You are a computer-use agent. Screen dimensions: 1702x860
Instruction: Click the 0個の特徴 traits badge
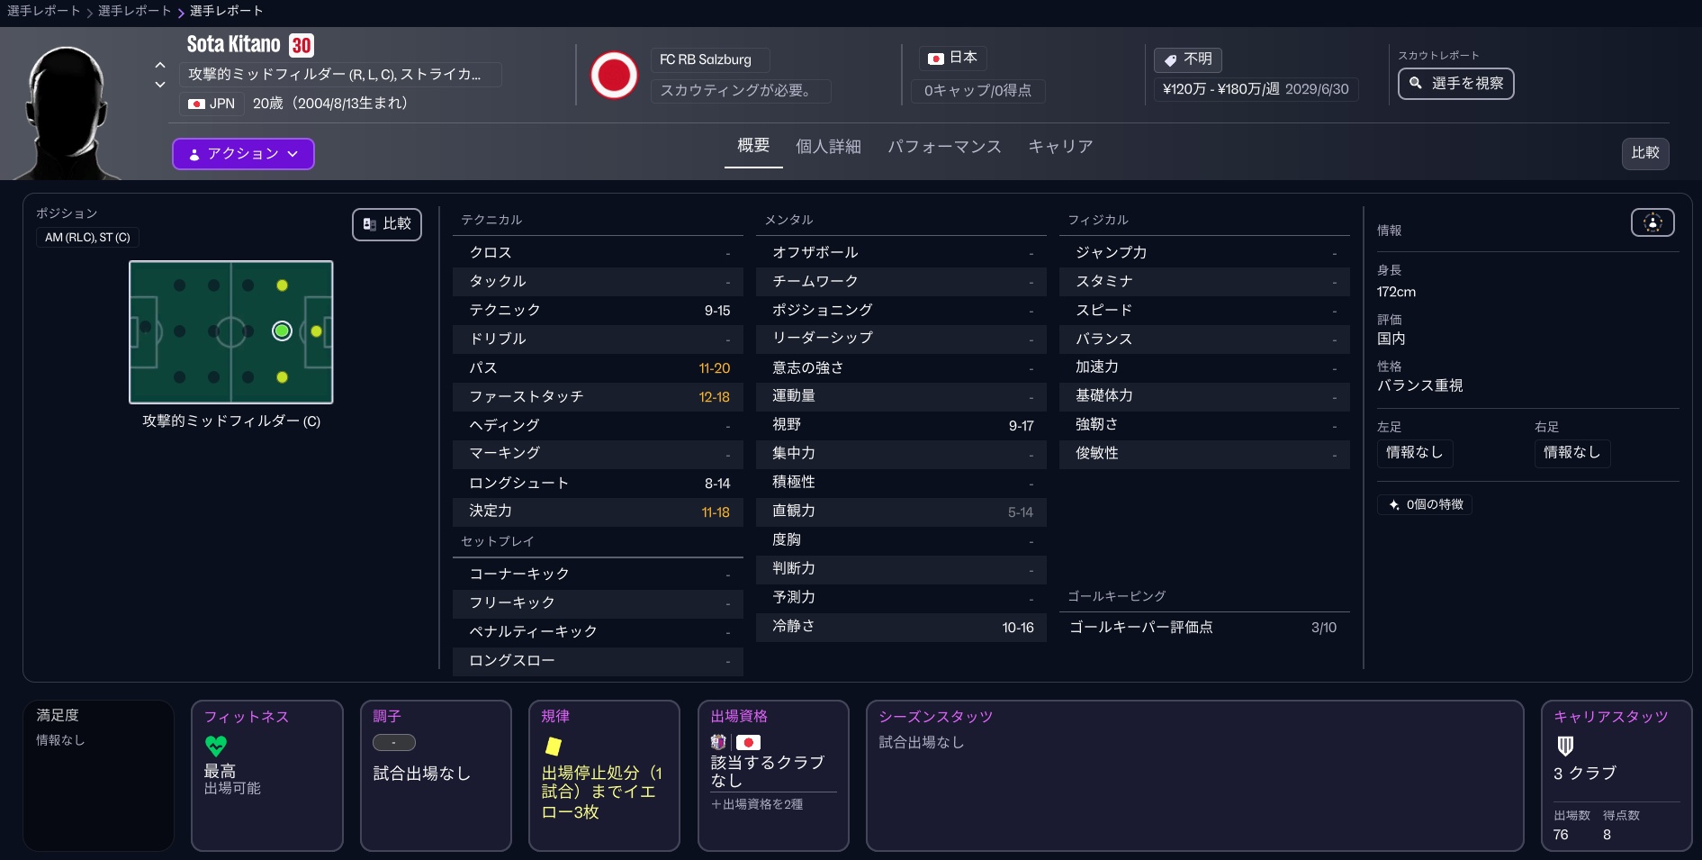pyautogui.click(x=1425, y=504)
